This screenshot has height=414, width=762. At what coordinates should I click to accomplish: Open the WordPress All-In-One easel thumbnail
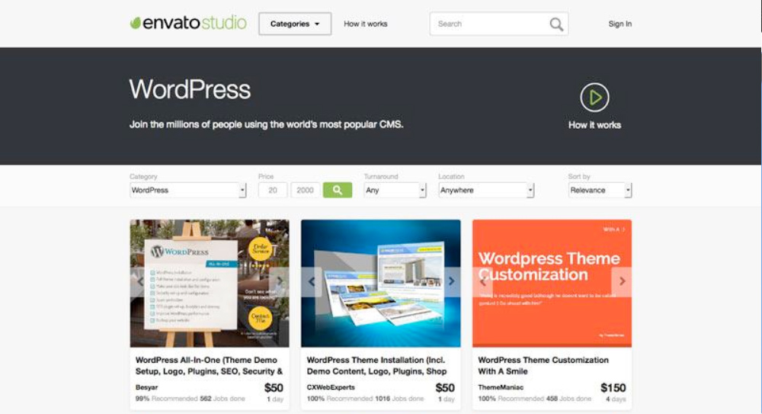click(x=210, y=283)
